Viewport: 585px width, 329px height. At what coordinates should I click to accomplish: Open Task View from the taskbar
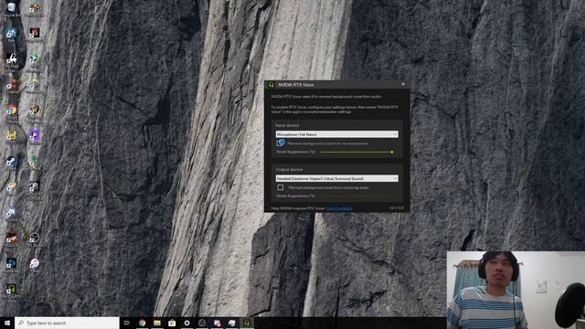point(127,323)
